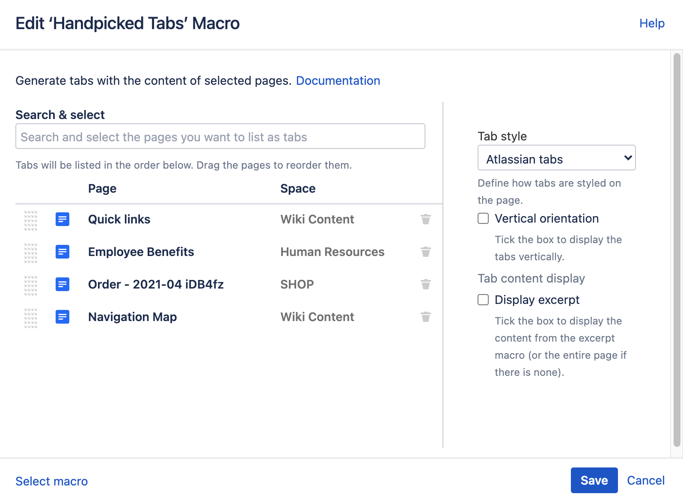Screen dimensions: 683x500
Task: Open the Documentation link
Action: tap(338, 80)
